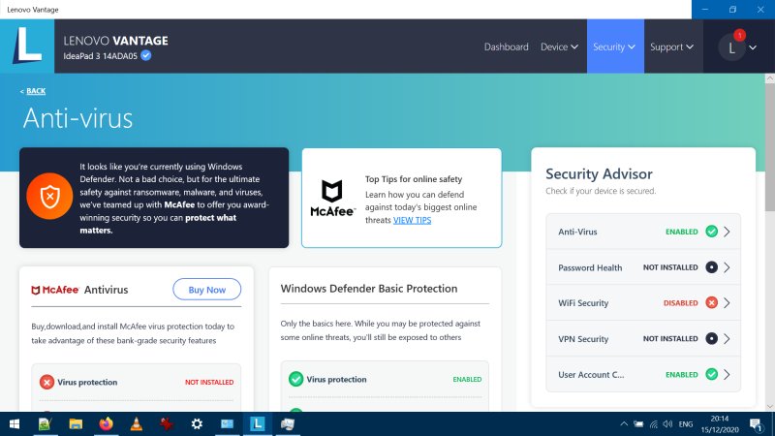Expand the User Account C... row arrow

click(x=727, y=374)
